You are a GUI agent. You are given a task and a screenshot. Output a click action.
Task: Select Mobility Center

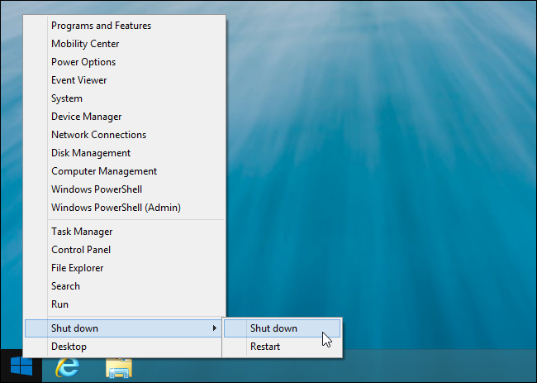pyautogui.click(x=124, y=44)
